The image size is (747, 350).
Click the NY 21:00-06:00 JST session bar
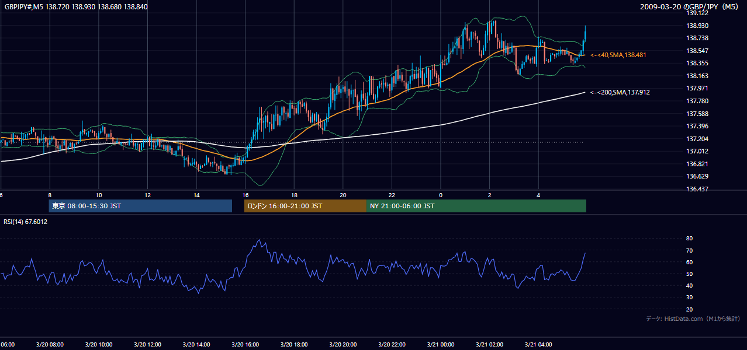click(x=476, y=206)
